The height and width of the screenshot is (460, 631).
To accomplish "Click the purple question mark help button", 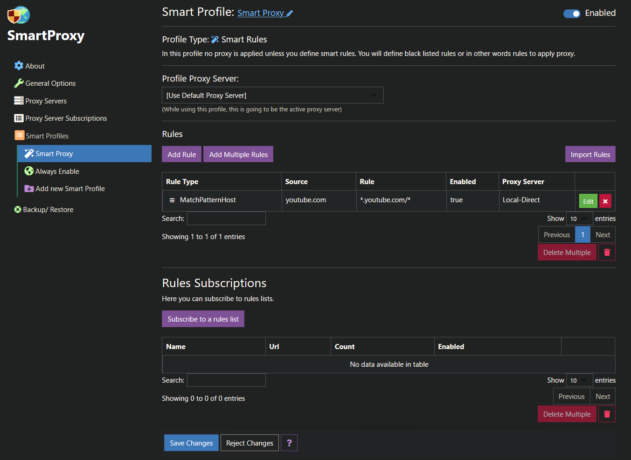I will point(289,443).
